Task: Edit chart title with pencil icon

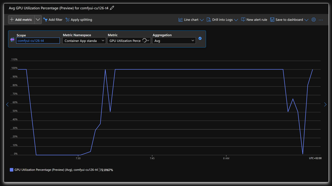Action: (112, 8)
